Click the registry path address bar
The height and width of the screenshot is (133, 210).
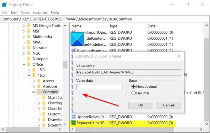pos(105,19)
